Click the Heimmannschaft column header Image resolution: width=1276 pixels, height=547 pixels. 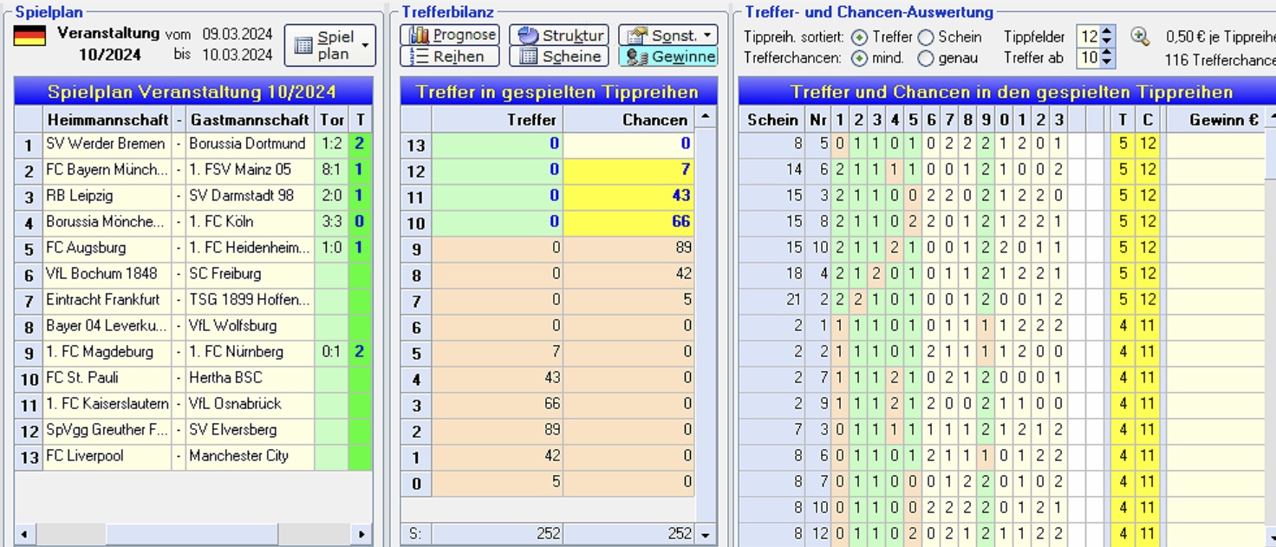107,120
